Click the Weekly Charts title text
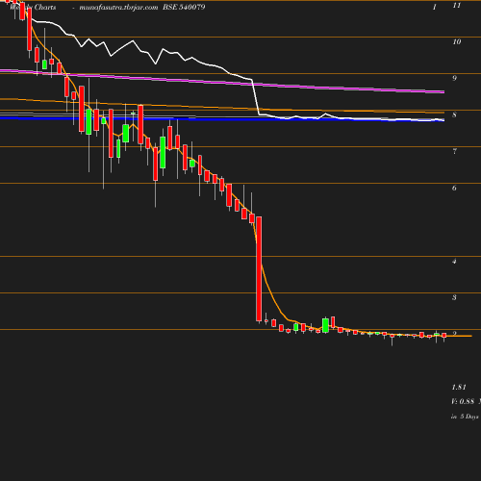This screenshot has height=481, width=481. click(x=33, y=8)
